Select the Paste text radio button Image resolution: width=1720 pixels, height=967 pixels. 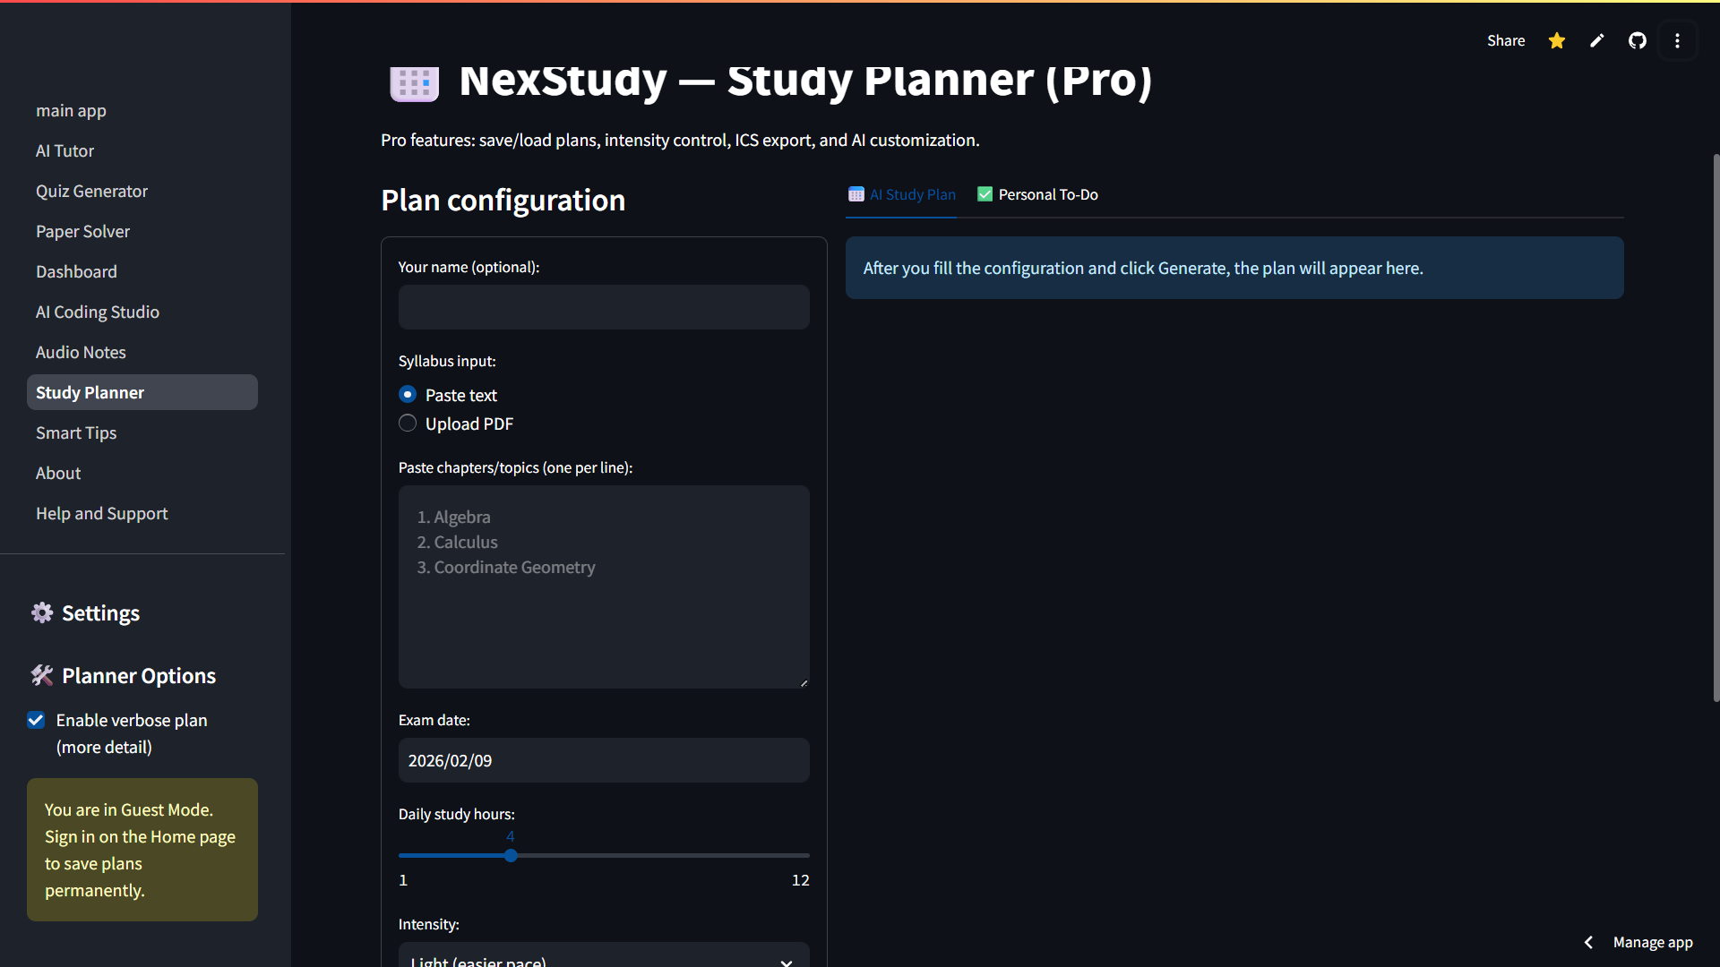(408, 394)
